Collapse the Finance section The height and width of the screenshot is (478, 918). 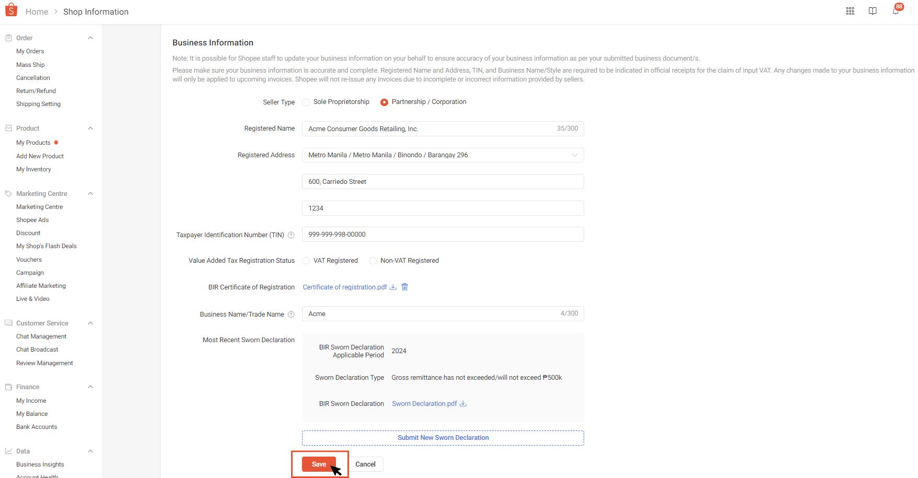click(x=90, y=387)
